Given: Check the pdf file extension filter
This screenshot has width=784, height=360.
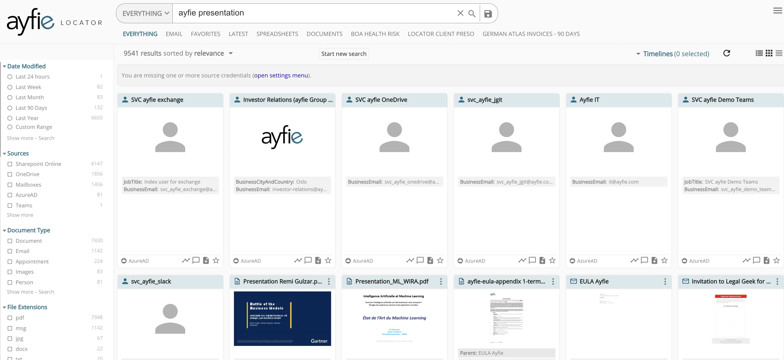Looking at the screenshot, I should point(10,318).
